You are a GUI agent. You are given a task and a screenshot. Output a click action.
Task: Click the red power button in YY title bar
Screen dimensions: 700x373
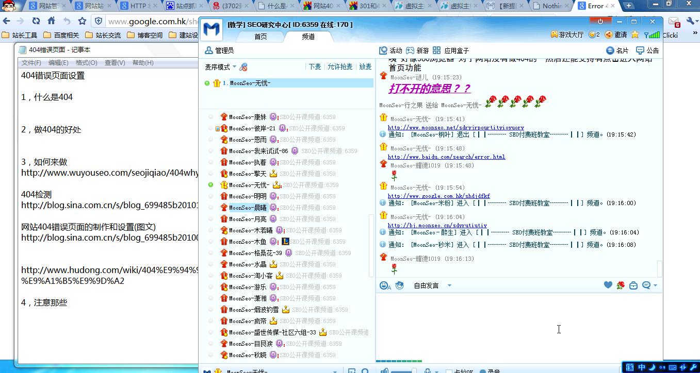tap(600, 22)
